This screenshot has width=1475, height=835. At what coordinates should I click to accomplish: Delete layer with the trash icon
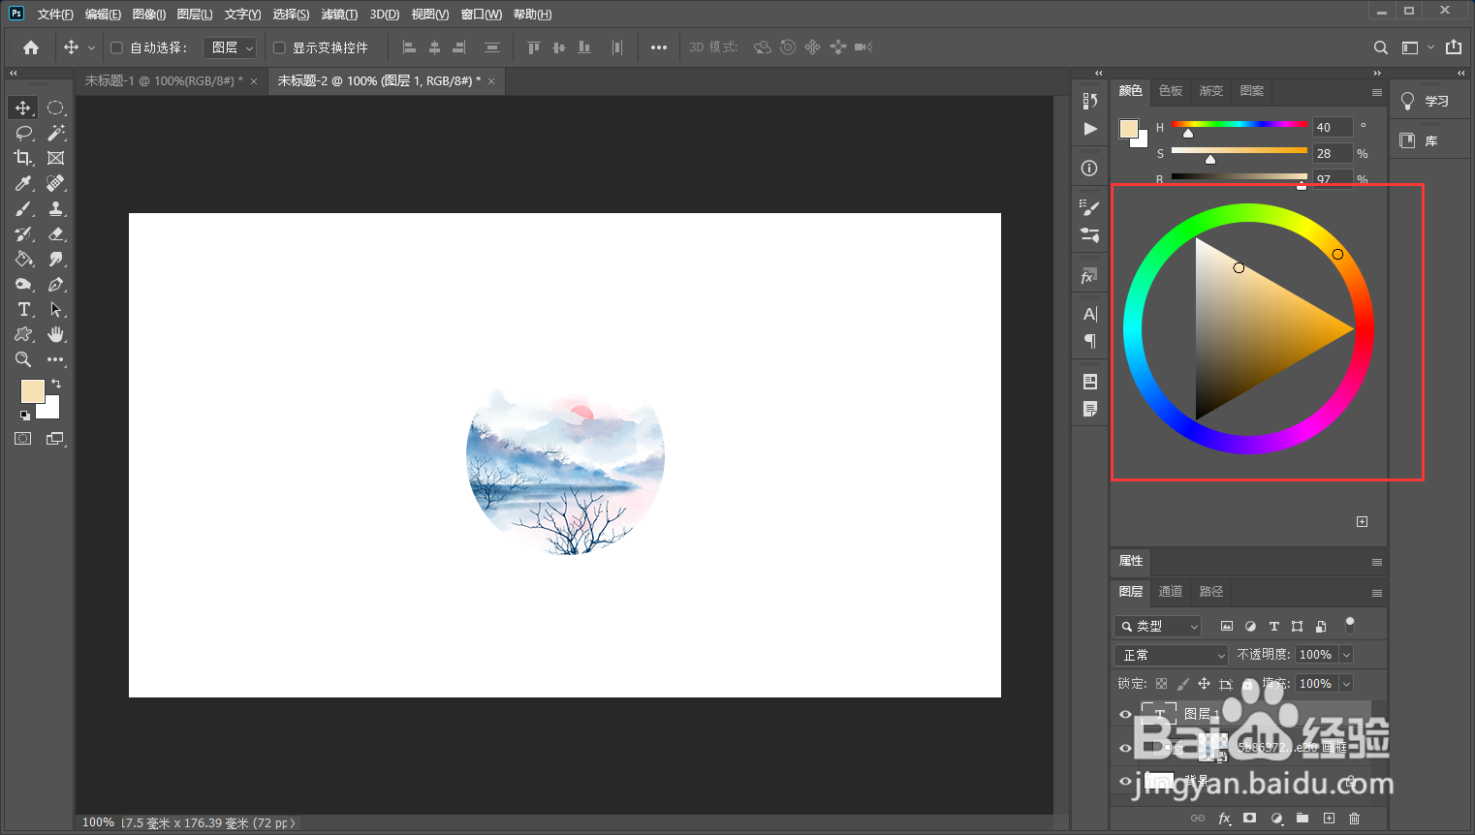(1355, 819)
